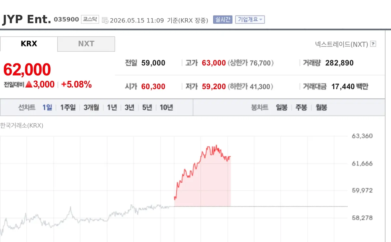The width and height of the screenshot is (391, 242).
Task: Show the 3년 line chart
Action: [x=129, y=108]
